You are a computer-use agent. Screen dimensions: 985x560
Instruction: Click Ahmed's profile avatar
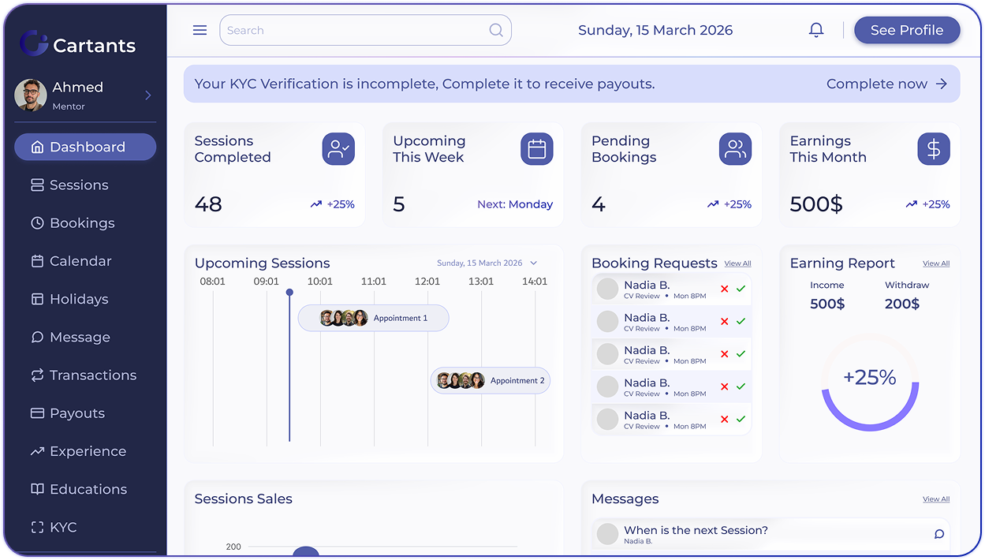pyautogui.click(x=31, y=95)
